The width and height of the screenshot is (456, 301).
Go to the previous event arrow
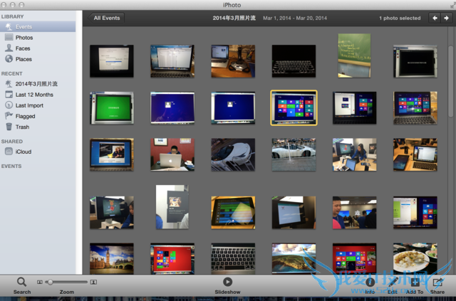coord(435,18)
